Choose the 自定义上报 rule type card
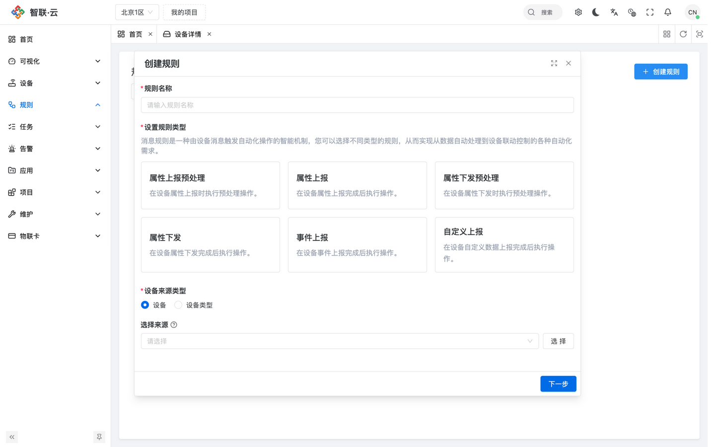Image resolution: width=715 pixels, height=447 pixels. pos(504,245)
